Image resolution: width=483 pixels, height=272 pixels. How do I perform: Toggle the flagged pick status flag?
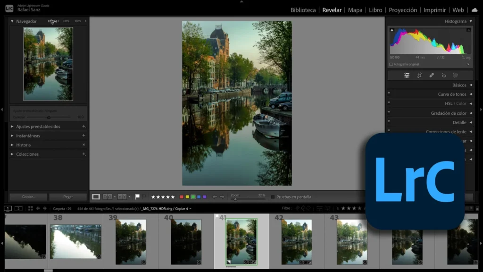pos(137,197)
